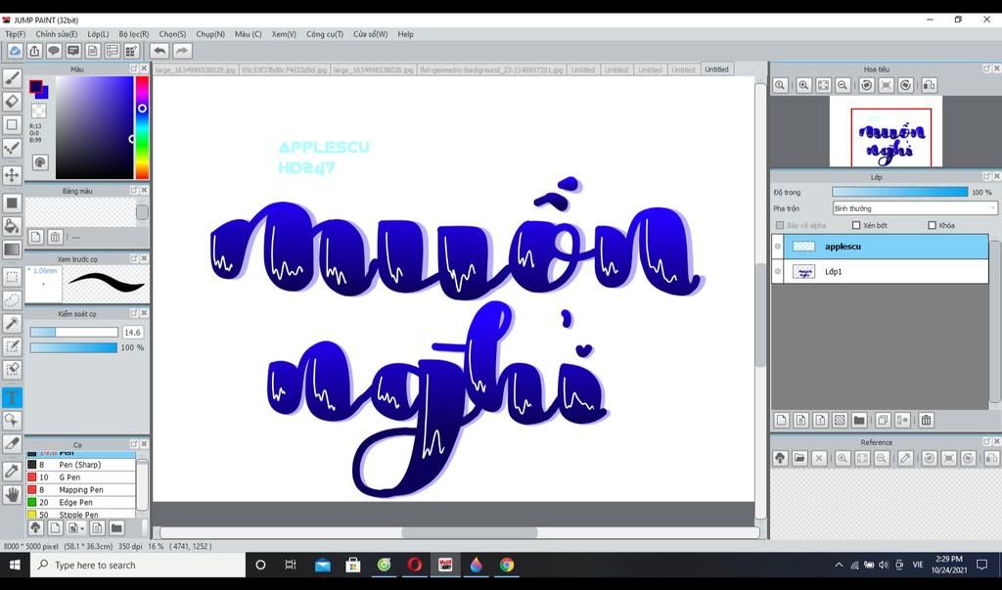The height and width of the screenshot is (590, 1002).
Task: Select the Bucket fill tool
Action: (x=12, y=226)
